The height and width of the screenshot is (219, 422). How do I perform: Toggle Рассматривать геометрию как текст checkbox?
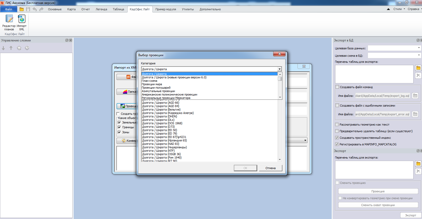coord(337,125)
